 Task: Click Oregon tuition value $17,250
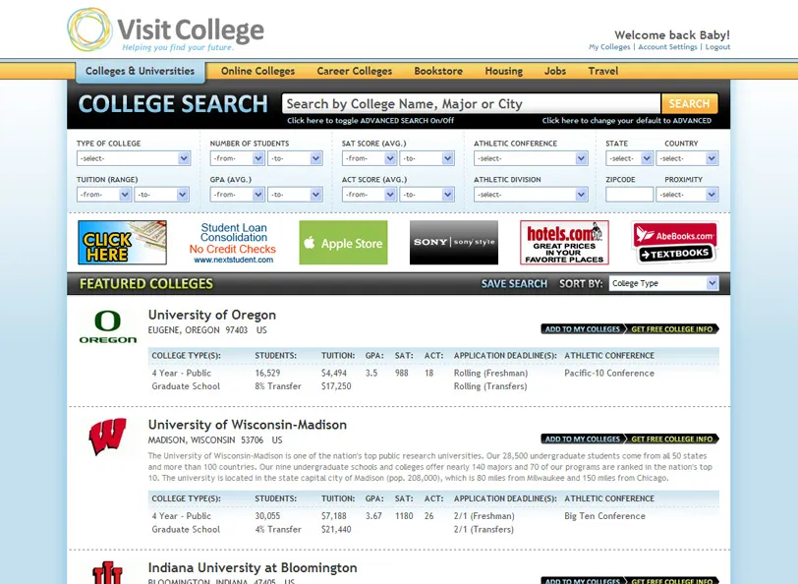(336, 386)
